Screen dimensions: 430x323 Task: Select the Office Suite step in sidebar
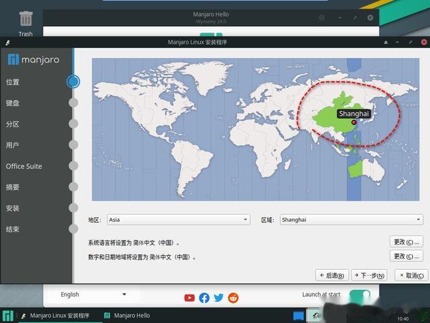point(24,166)
